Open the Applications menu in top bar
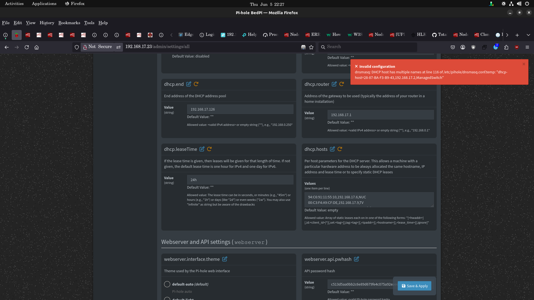This screenshot has height=300, width=534. [44, 4]
